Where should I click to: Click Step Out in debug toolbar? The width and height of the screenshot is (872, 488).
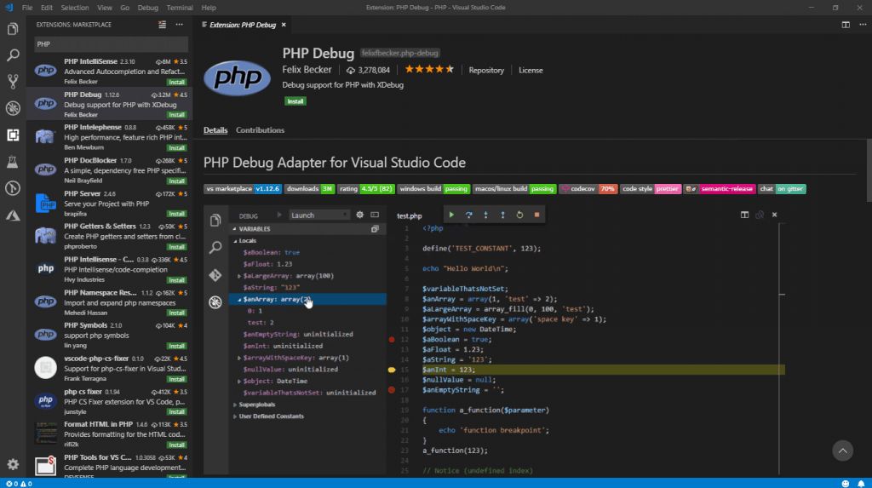point(502,215)
